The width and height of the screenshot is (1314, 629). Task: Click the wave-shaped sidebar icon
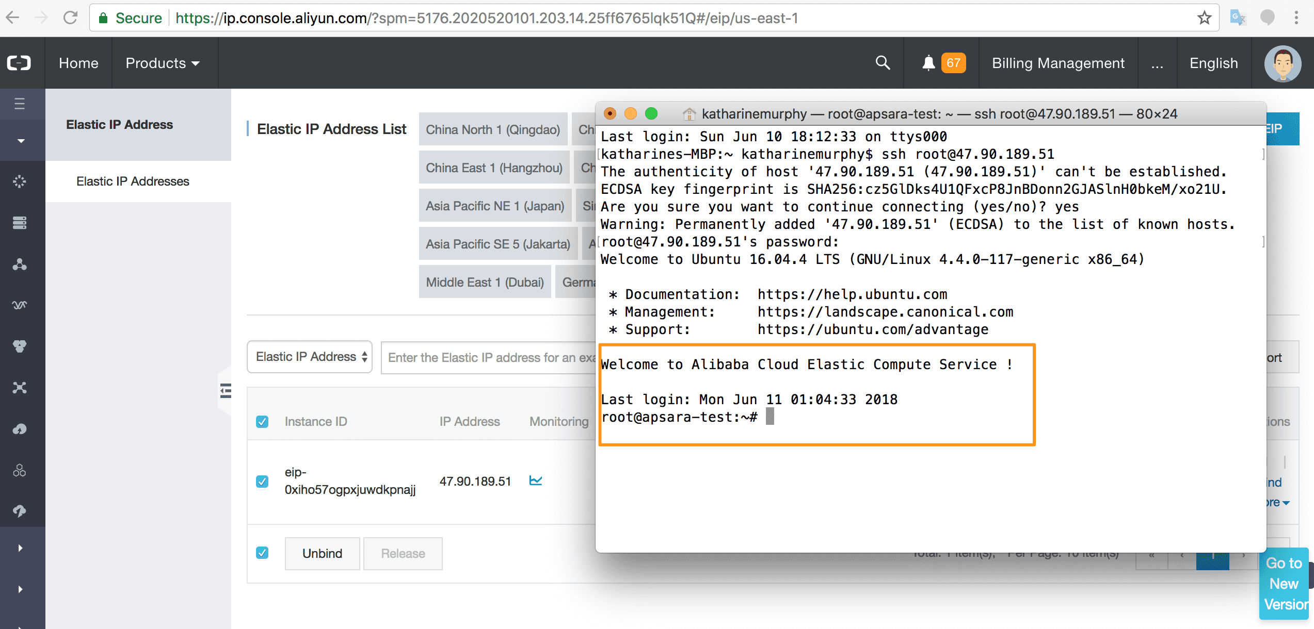click(20, 305)
